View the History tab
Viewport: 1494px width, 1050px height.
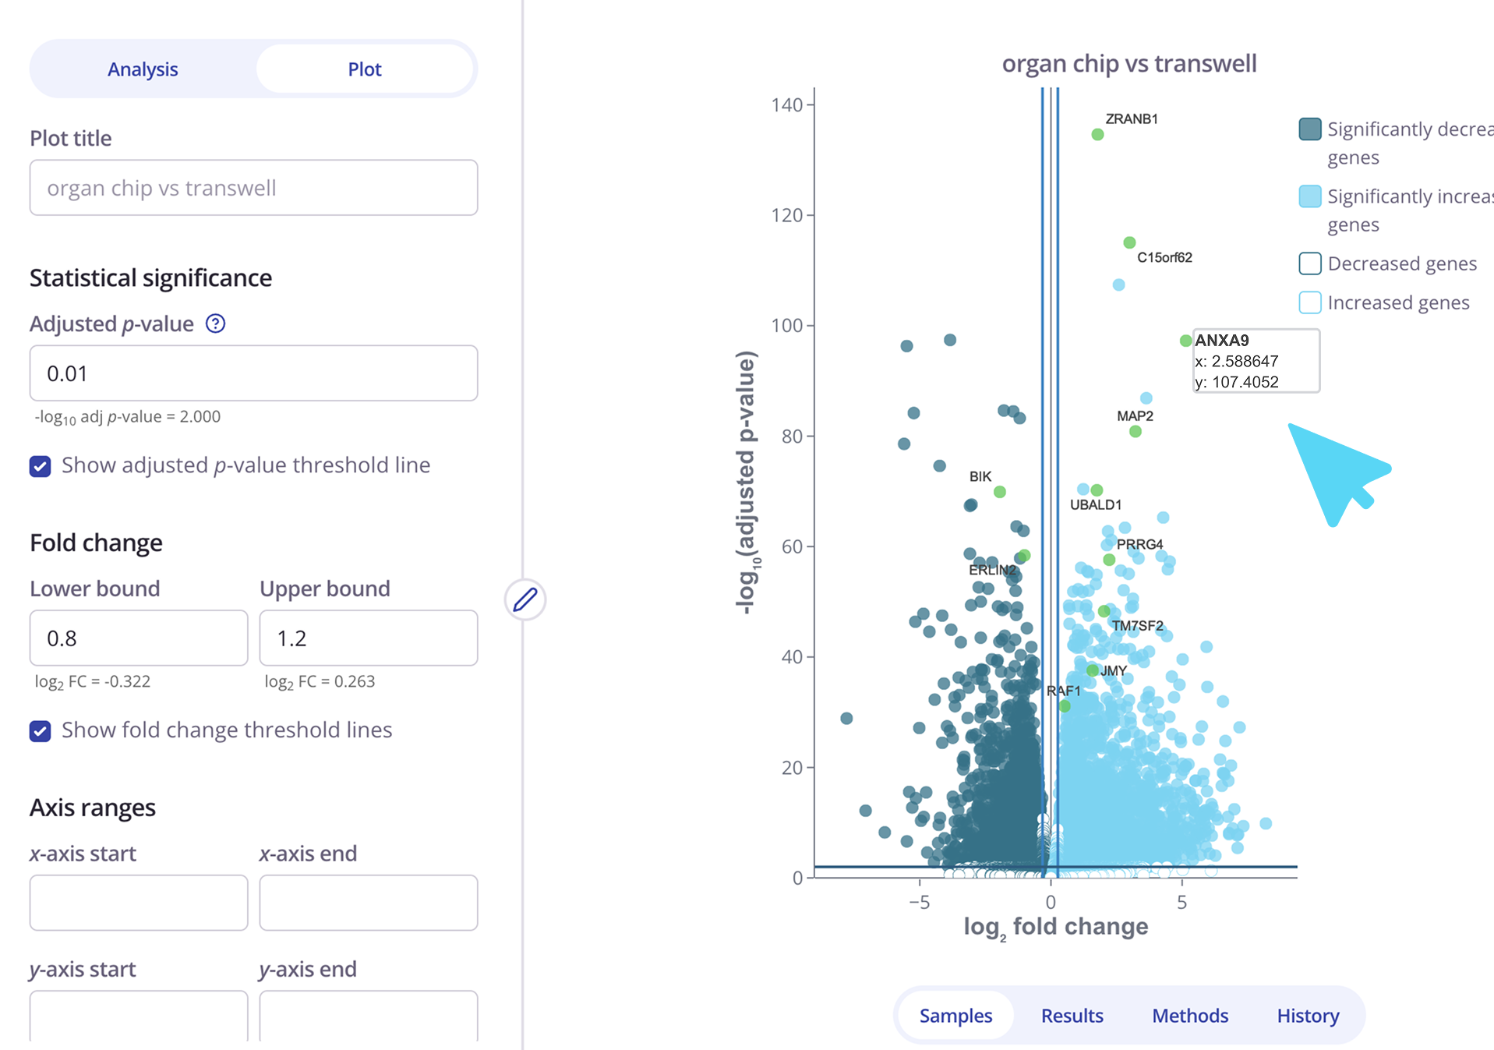pyautogui.click(x=1308, y=1016)
